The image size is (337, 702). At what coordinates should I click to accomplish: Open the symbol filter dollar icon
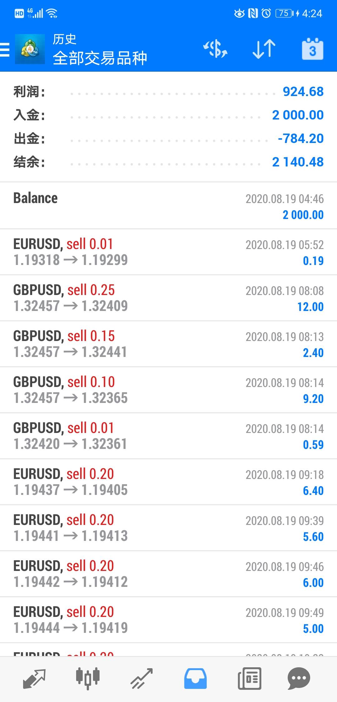(215, 49)
